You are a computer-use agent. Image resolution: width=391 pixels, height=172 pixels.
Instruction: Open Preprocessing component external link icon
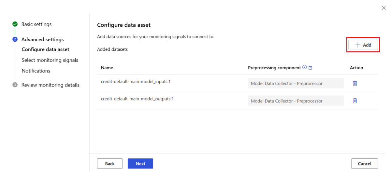(x=311, y=68)
